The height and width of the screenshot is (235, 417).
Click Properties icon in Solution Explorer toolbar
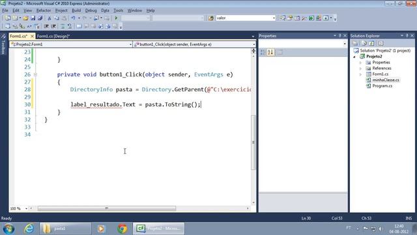coord(355,44)
